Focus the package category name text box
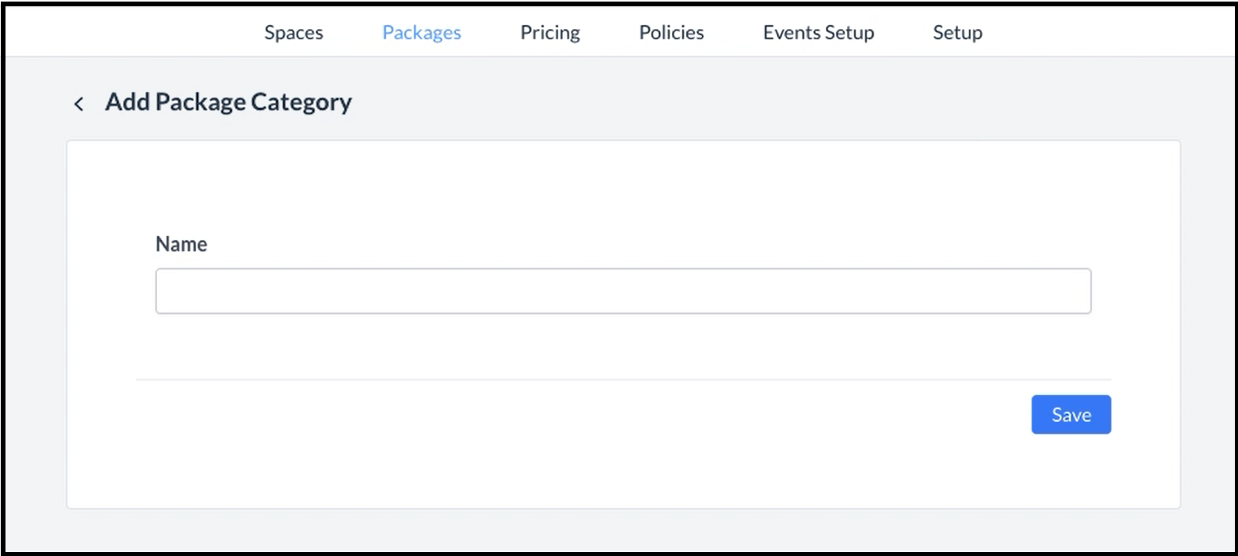1238x556 pixels. [623, 291]
